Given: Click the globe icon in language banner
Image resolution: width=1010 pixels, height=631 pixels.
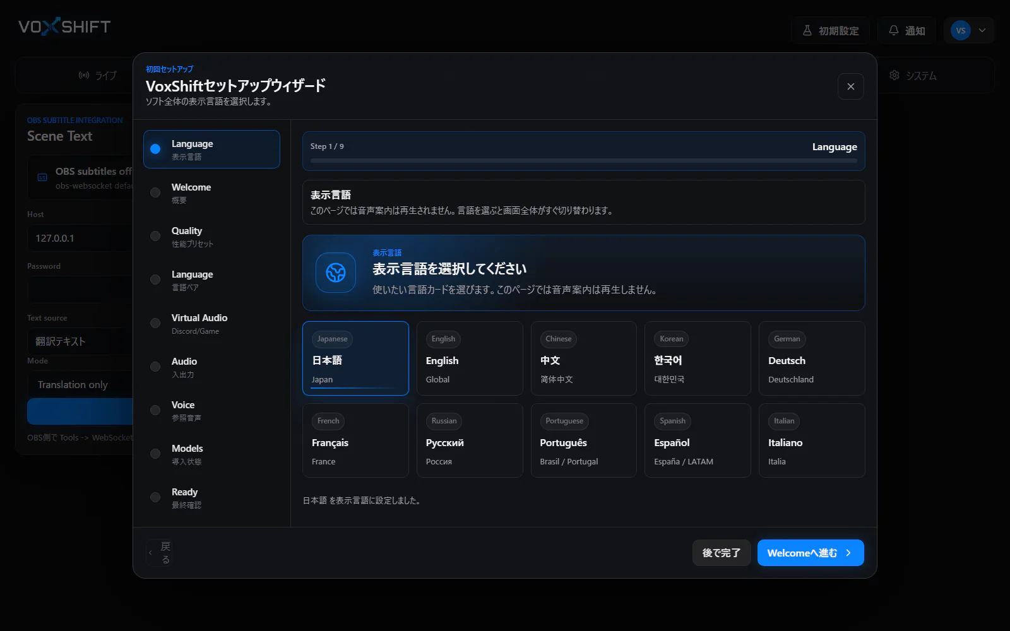Looking at the screenshot, I should [336, 273].
